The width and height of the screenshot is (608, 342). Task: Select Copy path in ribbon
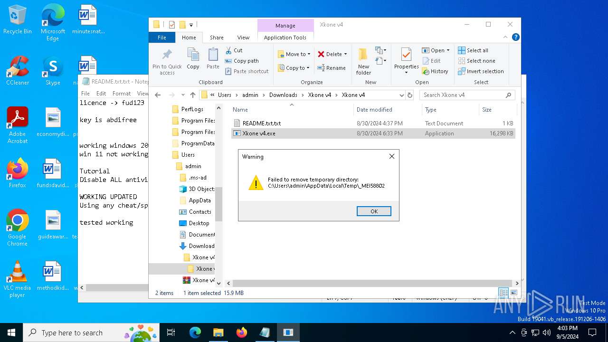pyautogui.click(x=242, y=61)
